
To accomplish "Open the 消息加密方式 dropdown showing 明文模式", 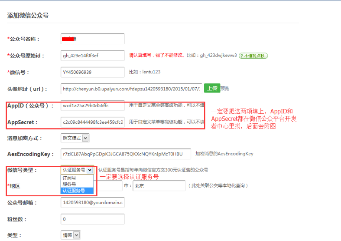I will (75, 138).
